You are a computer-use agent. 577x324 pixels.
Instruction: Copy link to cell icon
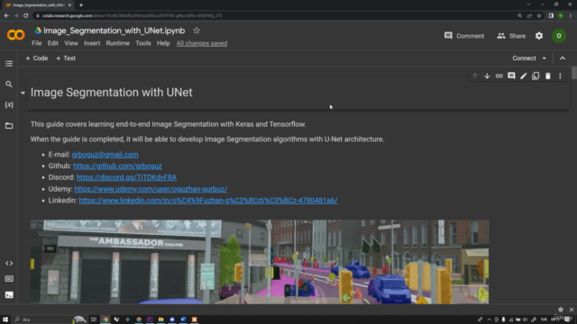[499, 76]
